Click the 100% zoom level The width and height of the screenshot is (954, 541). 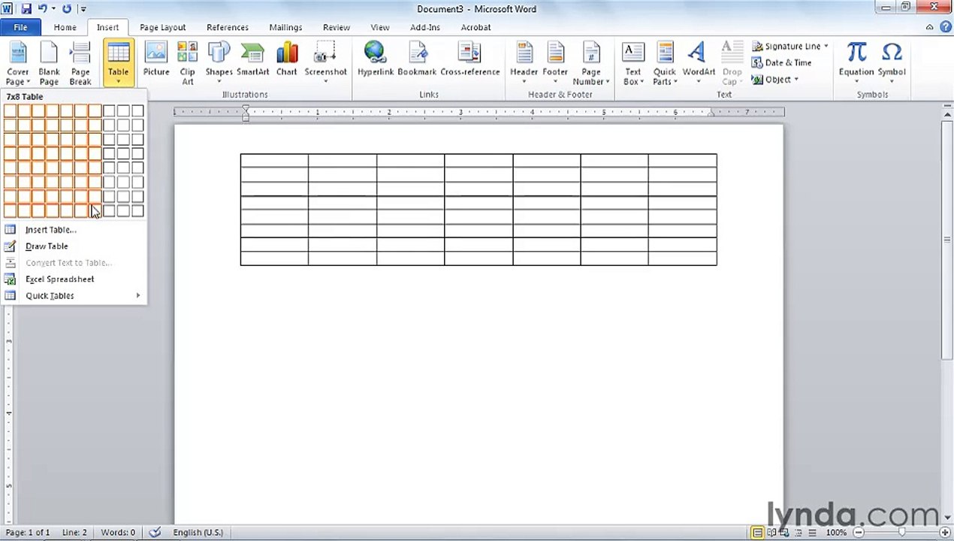[x=836, y=533]
